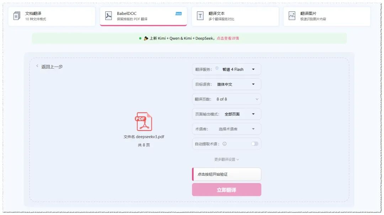Click the pink 立即翻译 button
This screenshot has height=215, width=384.
pos(226,190)
